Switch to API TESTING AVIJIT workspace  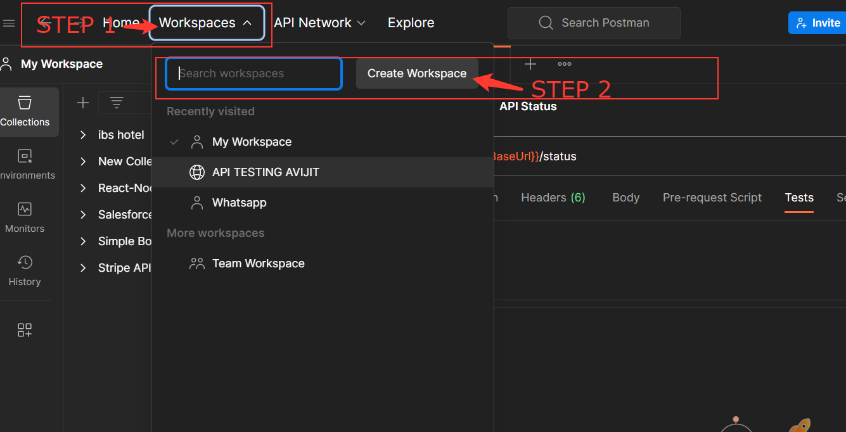[x=322, y=172]
